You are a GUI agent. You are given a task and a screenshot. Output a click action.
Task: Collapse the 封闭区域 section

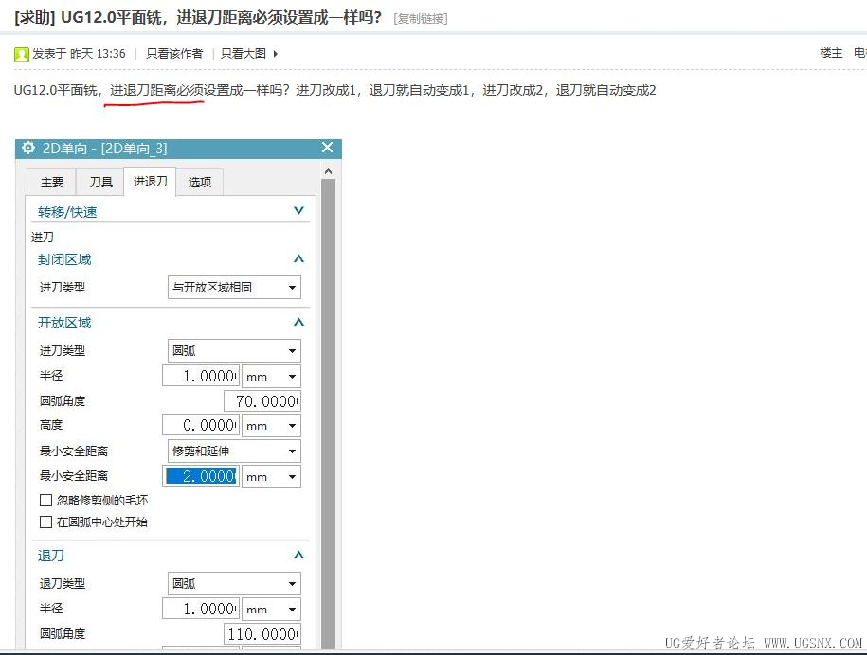[x=298, y=259]
